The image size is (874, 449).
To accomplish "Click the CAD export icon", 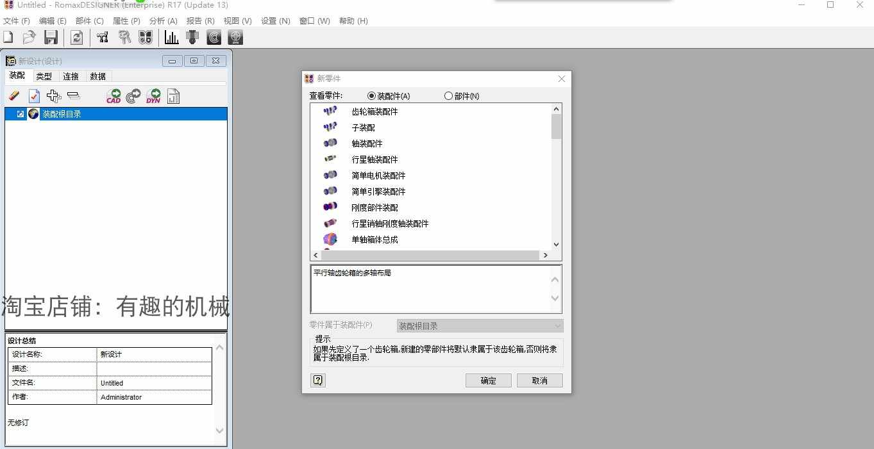I will [113, 96].
